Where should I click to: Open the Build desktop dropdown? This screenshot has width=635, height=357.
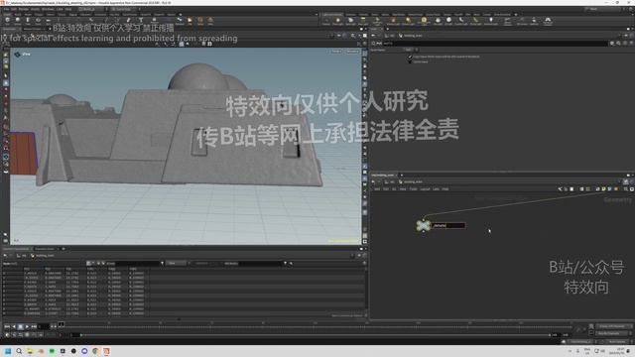pos(92,9)
